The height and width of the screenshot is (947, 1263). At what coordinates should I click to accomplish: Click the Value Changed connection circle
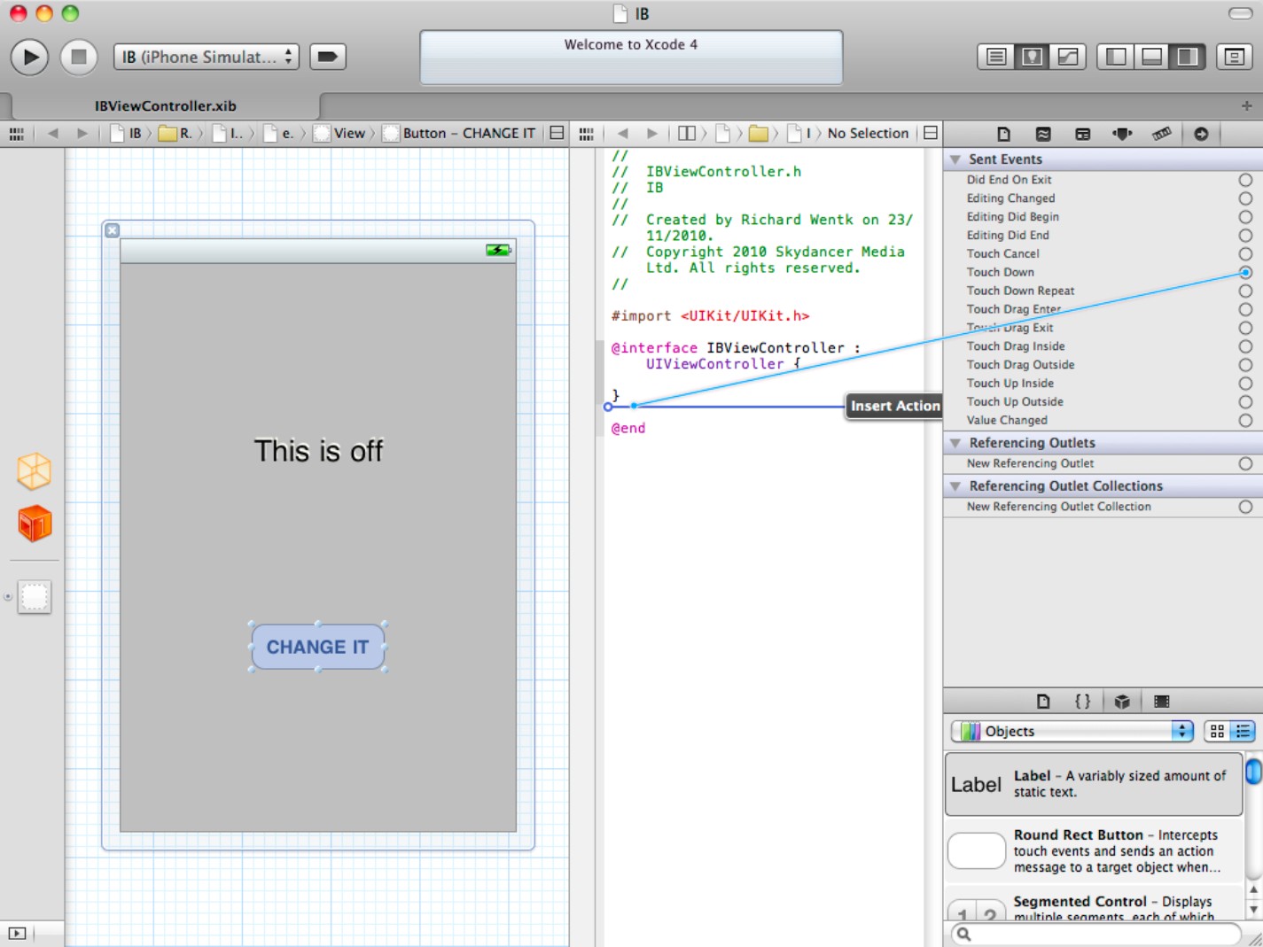1245,420
